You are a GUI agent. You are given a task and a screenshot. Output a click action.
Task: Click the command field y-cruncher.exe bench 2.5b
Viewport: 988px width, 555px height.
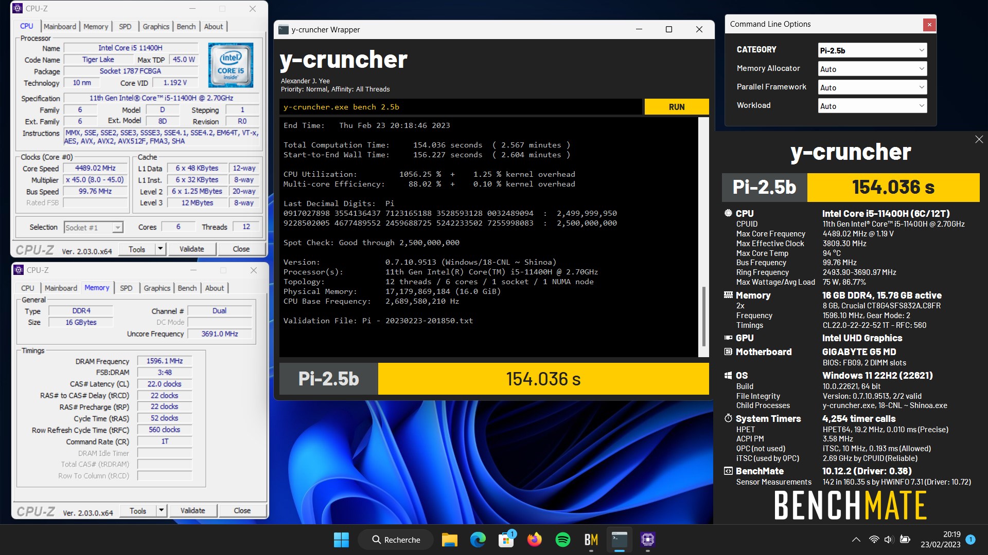pyautogui.click(x=461, y=107)
